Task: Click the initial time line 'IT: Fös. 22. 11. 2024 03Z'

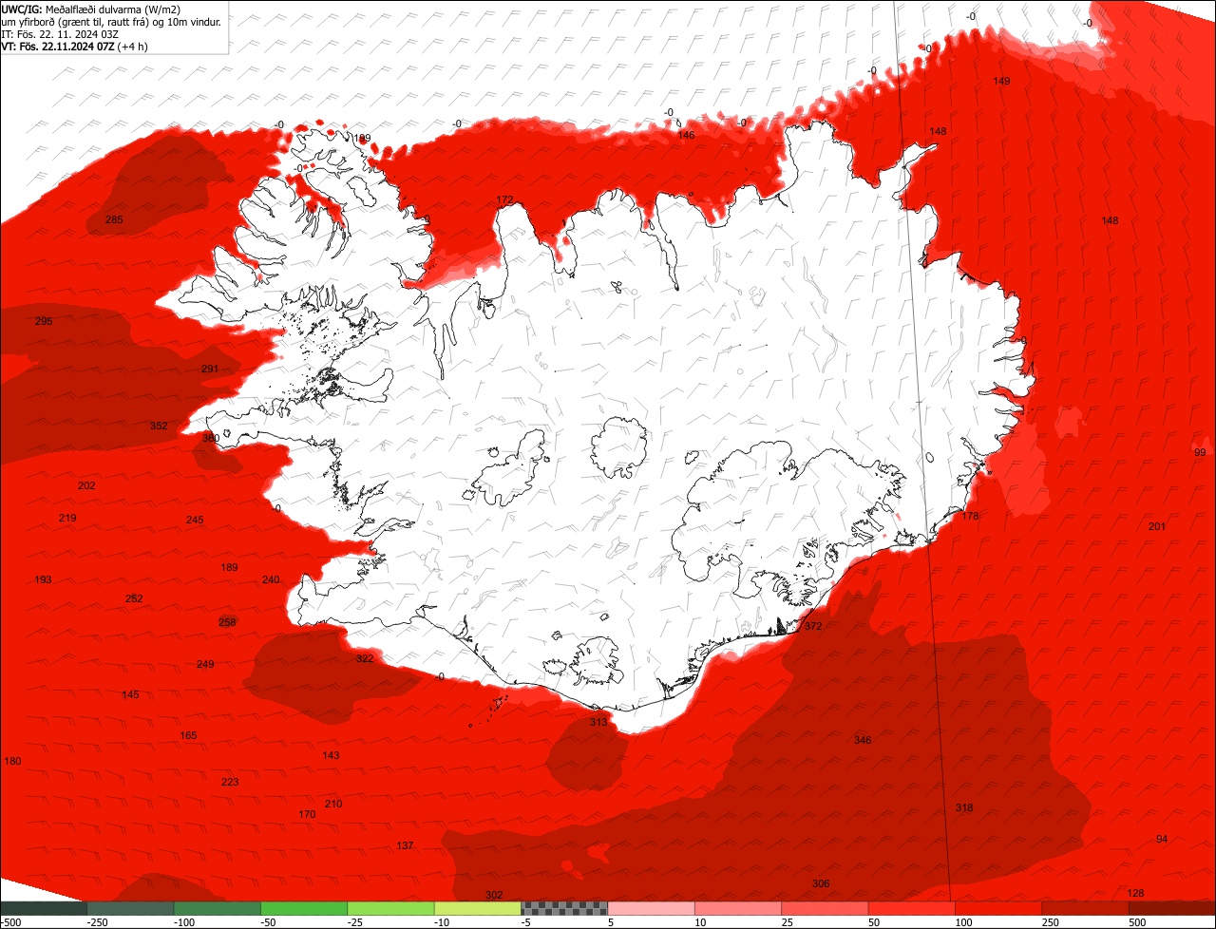Action: (60, 33)
